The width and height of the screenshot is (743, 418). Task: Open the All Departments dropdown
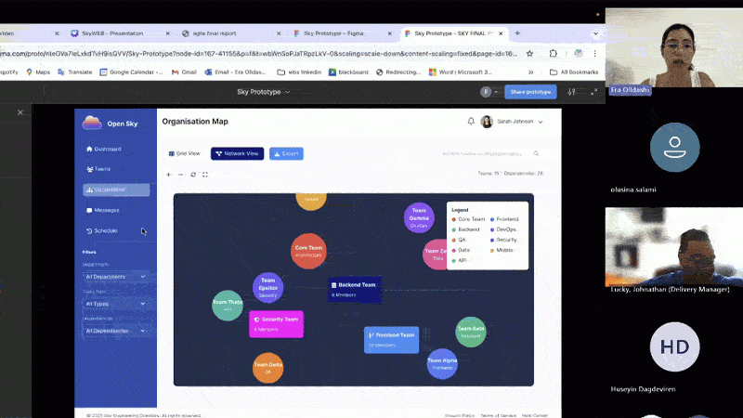[x=115, y=277]
